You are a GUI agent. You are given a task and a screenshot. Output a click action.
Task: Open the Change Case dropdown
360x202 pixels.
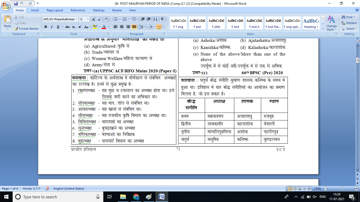pyautogui.click(x=87, y=27)
